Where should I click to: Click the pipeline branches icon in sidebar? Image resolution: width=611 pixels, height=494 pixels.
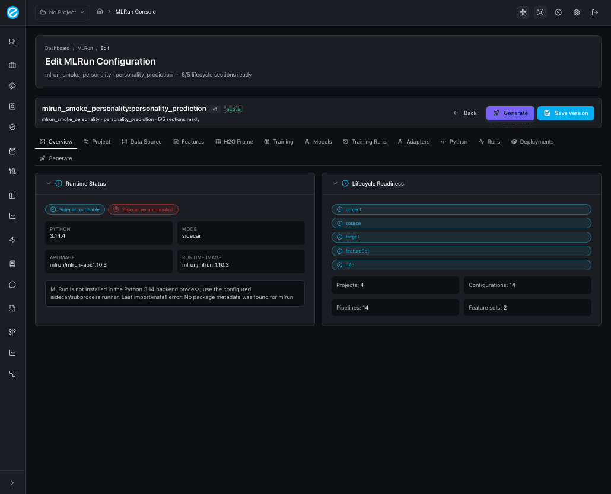point(12,332)
